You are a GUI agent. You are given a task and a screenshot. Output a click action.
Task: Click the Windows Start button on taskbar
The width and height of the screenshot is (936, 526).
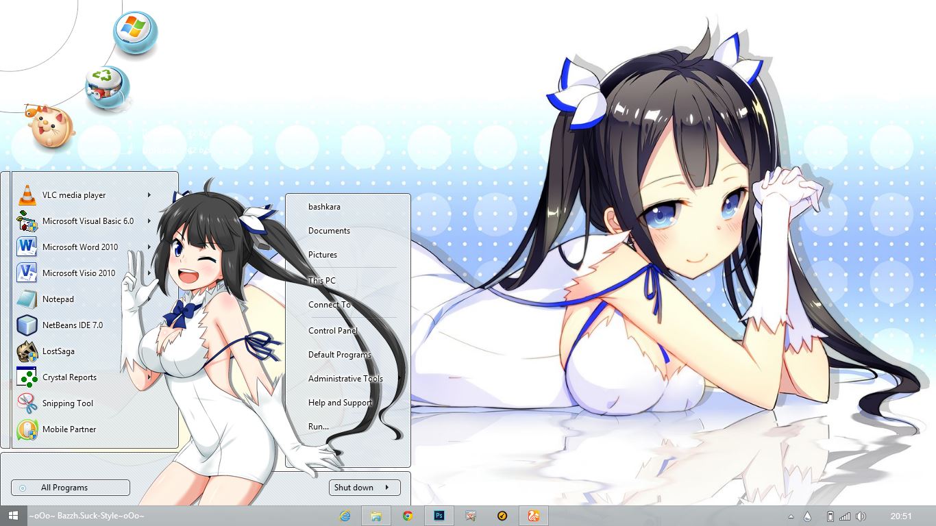tap(13, 516)
